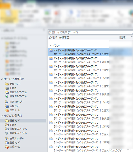Click 削除済みアイテム trash icon under Mr.アルマンお問合せ
The width and height of the screenshot is (133, 152).
(7, 96)
